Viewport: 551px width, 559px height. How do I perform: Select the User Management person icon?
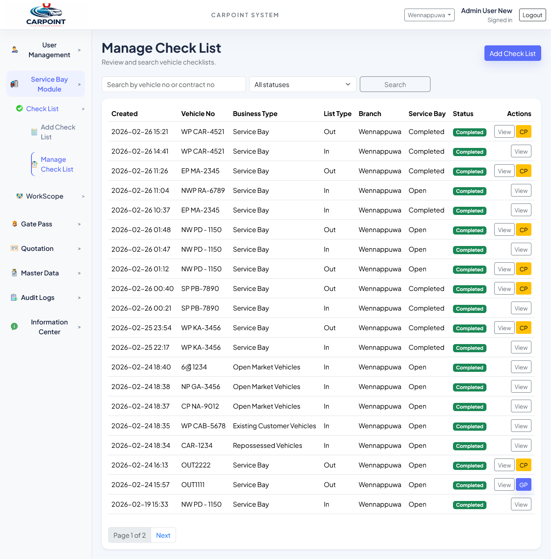click(15, 50)
